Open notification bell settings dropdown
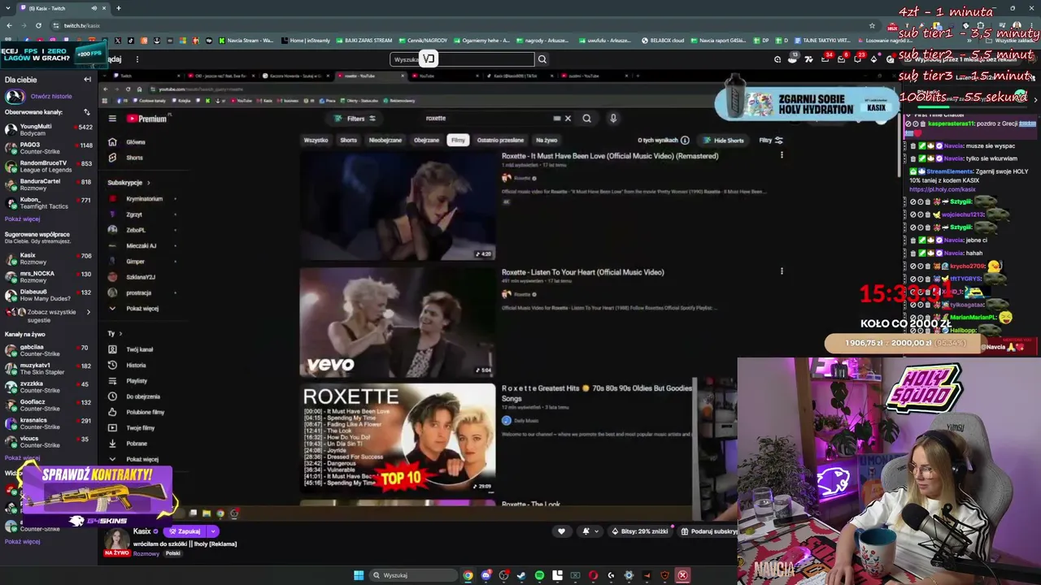Viewport: 1041px width, 585px height. click(590, 531)
